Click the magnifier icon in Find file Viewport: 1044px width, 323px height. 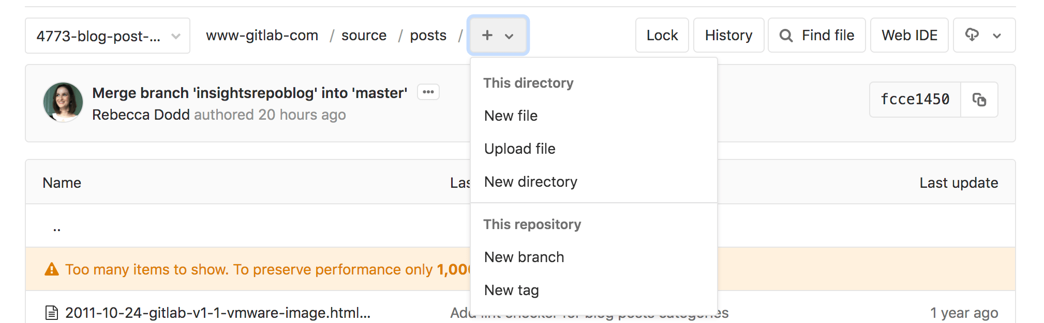pos(786,36)
